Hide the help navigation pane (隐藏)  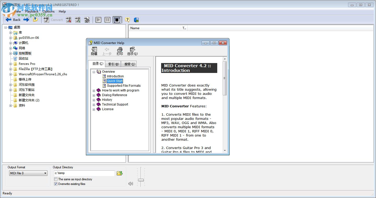click(x=94, y=51)
